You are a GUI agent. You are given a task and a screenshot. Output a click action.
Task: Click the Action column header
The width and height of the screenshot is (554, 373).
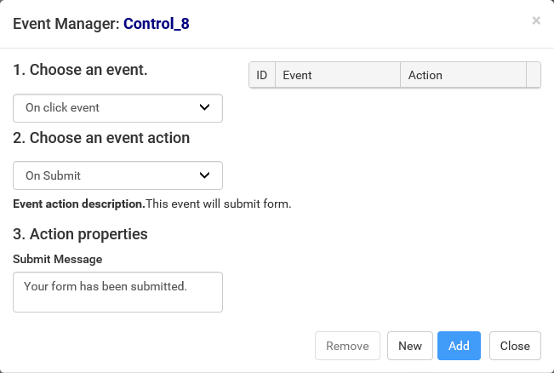(463, 75)
